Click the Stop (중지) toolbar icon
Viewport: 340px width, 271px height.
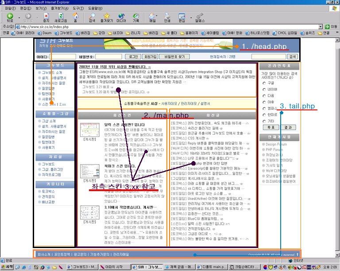pos(46,17)
